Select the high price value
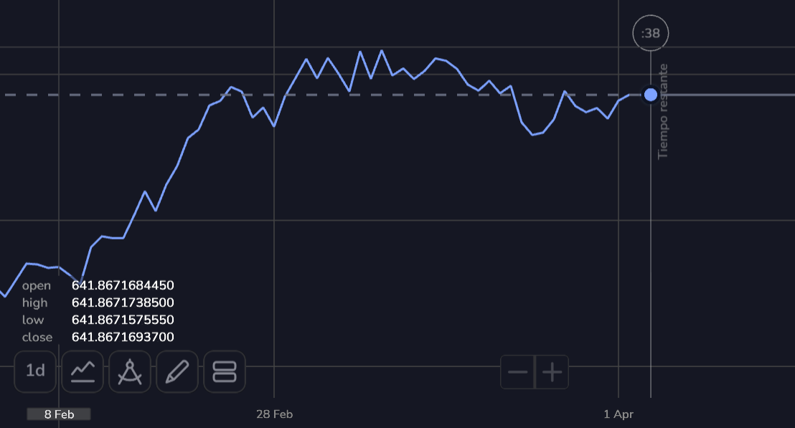The width and height of the screenshot is (795, 428). (122, 302)
